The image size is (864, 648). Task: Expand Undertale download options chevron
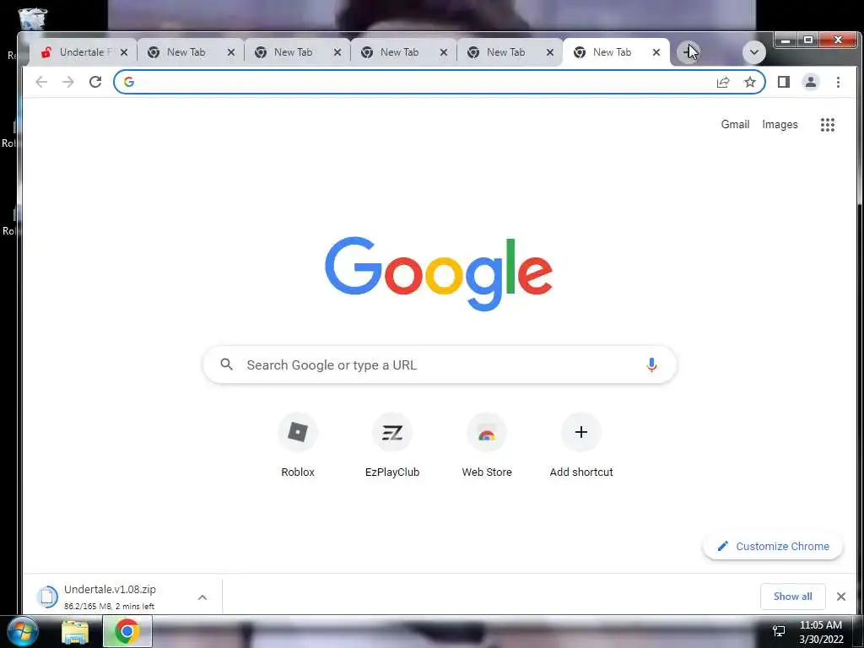click(202, 597)
